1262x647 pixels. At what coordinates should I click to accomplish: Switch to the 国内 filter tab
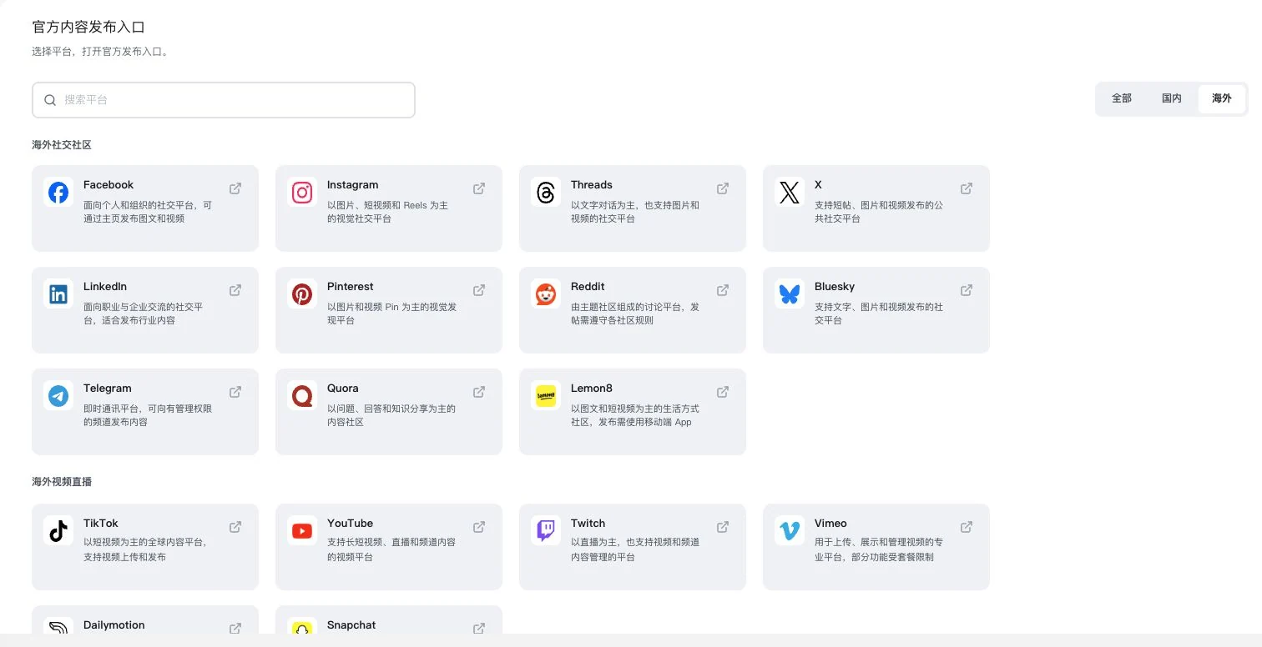[1172, 98]
